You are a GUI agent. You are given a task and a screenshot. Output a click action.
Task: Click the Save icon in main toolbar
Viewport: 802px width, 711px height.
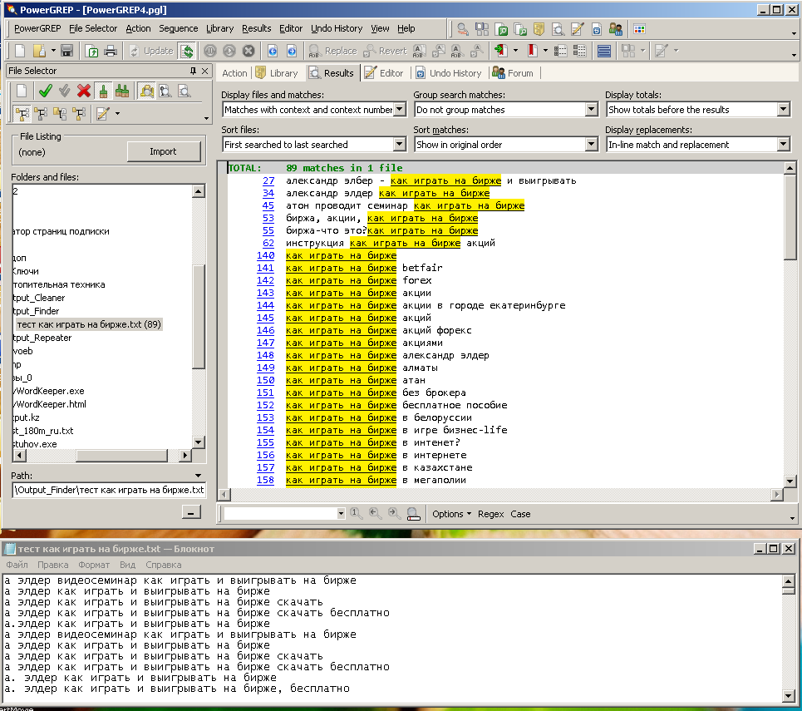(x=66, y=51)
